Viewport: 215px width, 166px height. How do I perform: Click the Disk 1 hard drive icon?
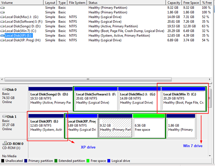[5, 116]
